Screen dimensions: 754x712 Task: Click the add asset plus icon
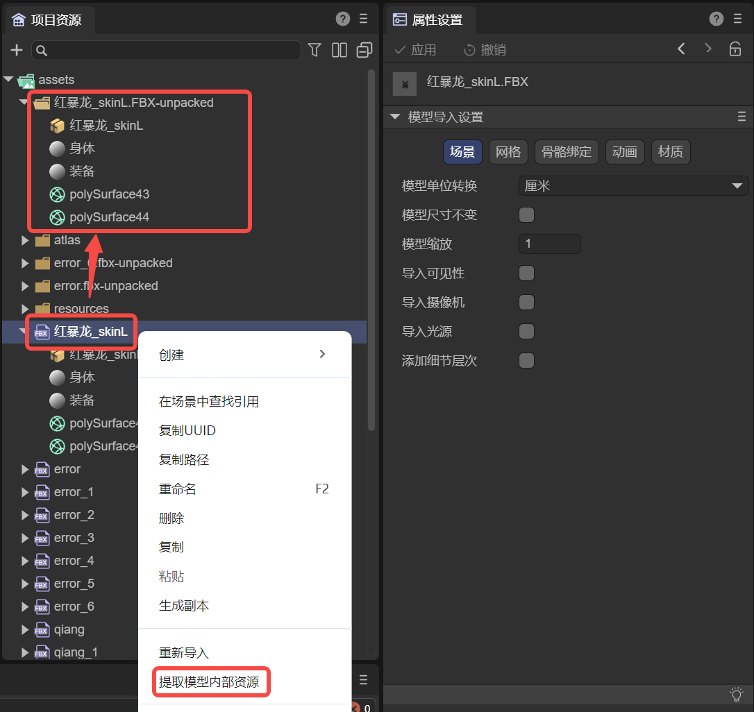(x=17, y=50)
